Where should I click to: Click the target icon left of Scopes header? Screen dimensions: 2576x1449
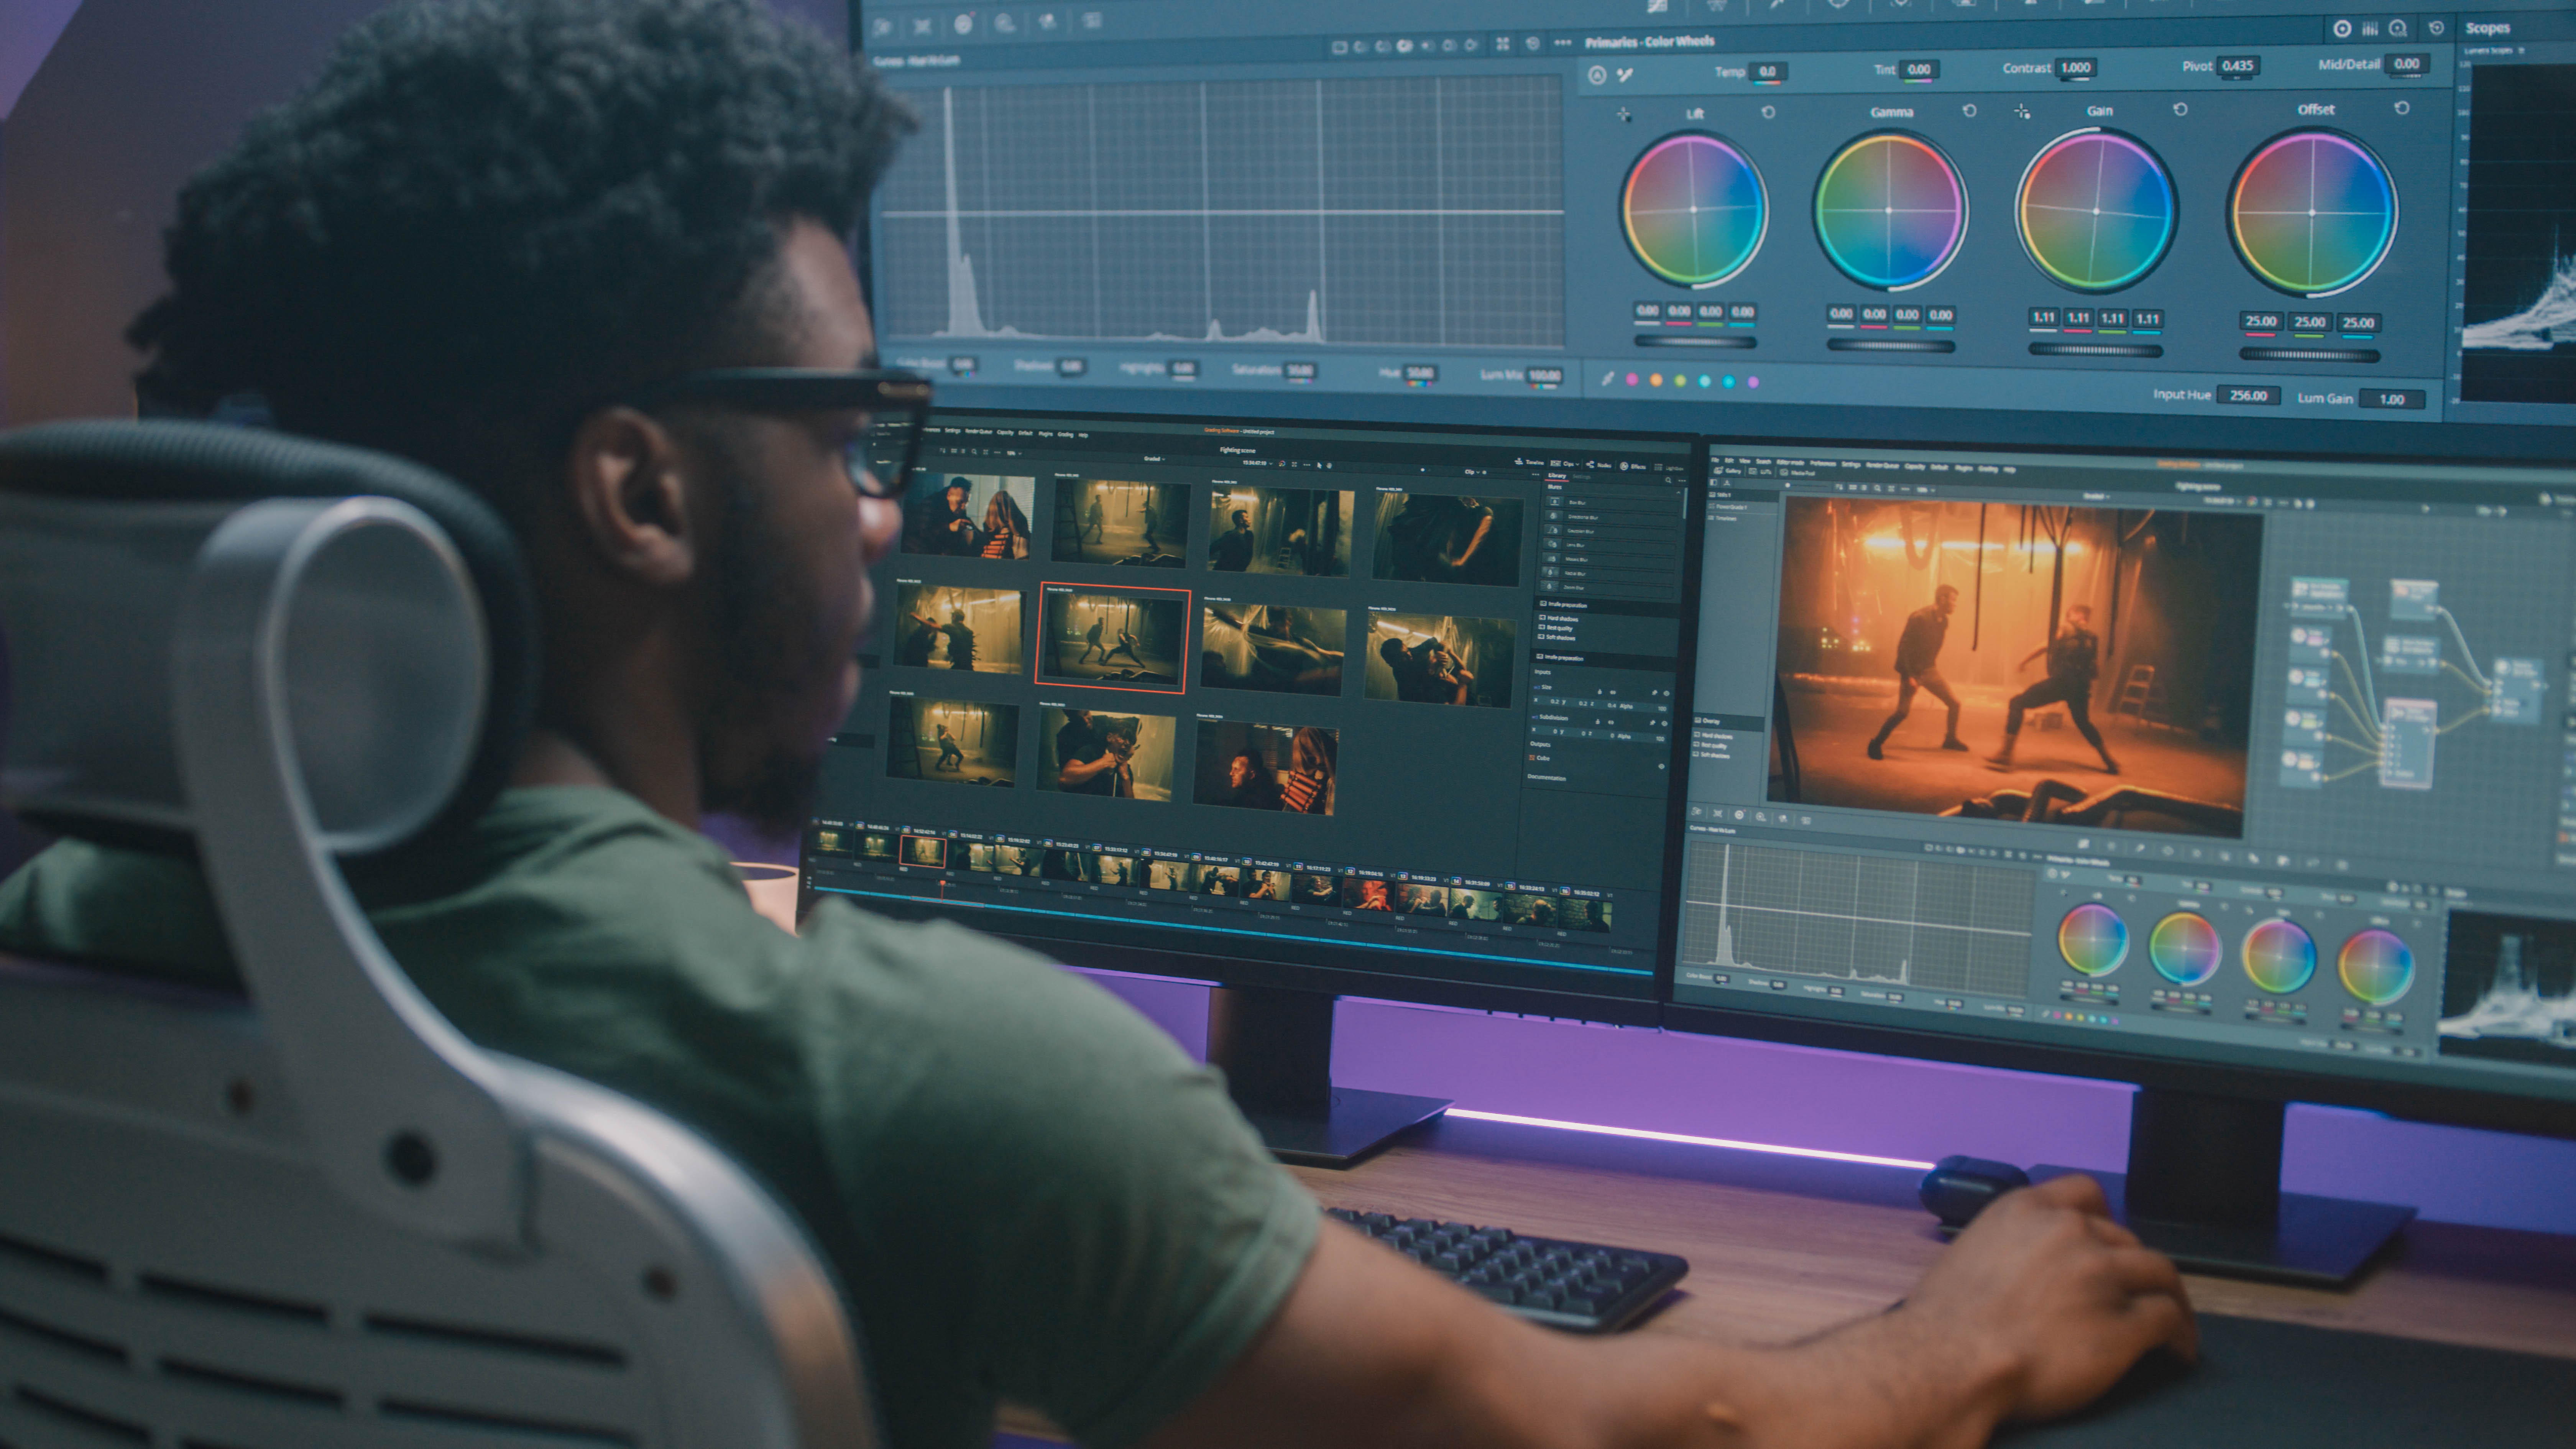2342,29
